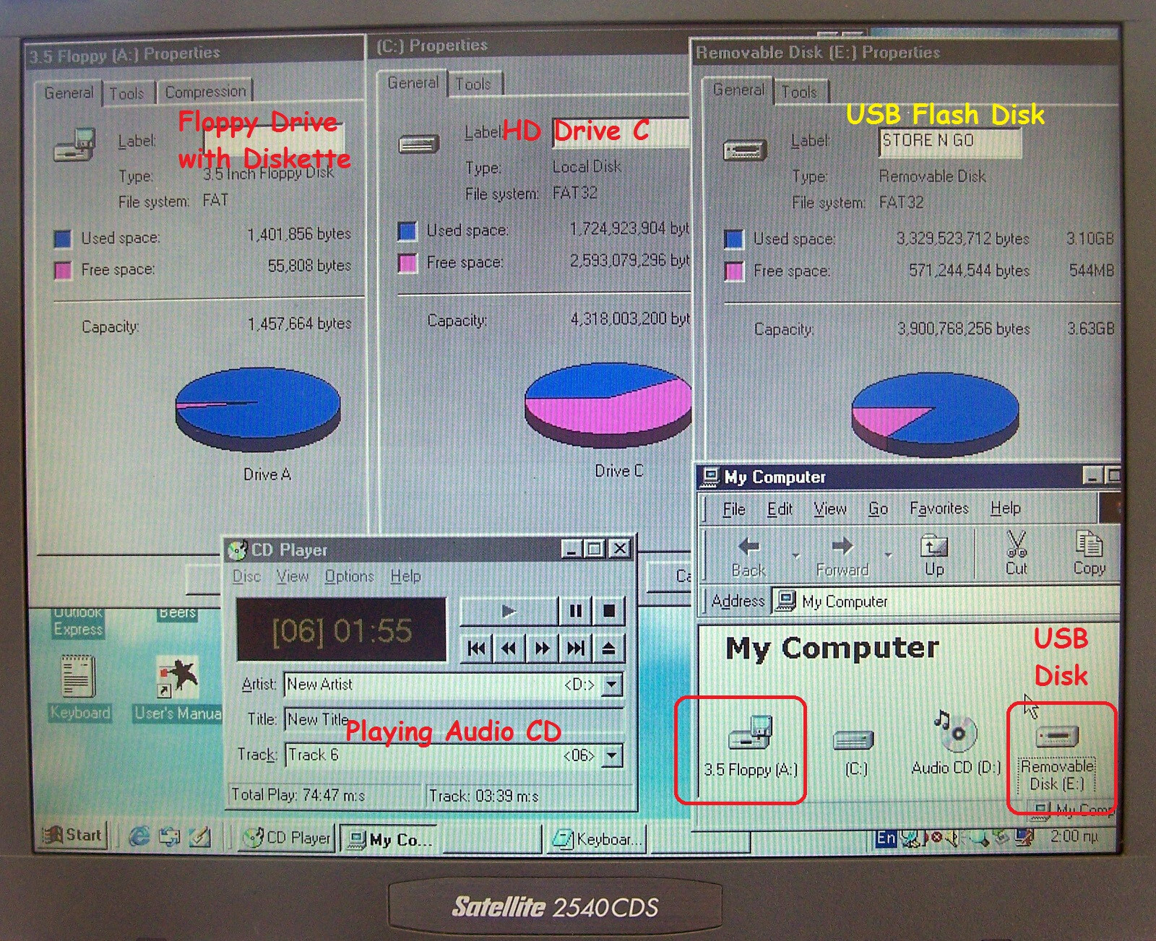Viewport: 1156px width, 941px height.
Task: Launch Internet Explorer from the quick launch bar
Action: coord(139,837)
